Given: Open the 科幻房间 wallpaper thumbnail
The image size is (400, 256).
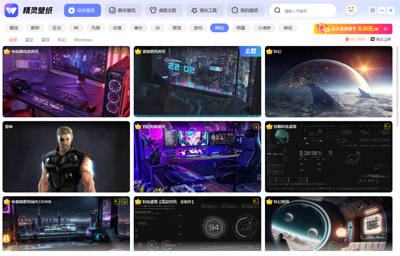Looking at the screenshot, I should 328,224.
